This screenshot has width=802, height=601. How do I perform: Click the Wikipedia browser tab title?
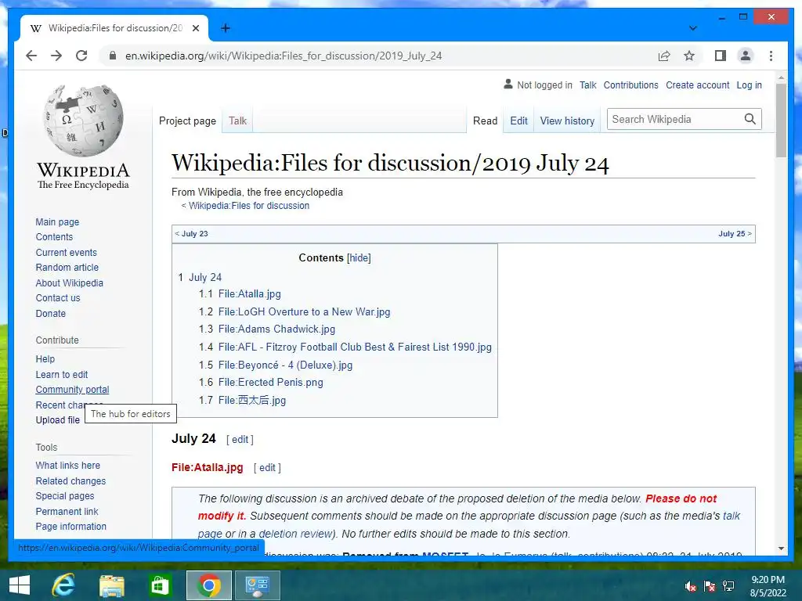coord(116,28)
